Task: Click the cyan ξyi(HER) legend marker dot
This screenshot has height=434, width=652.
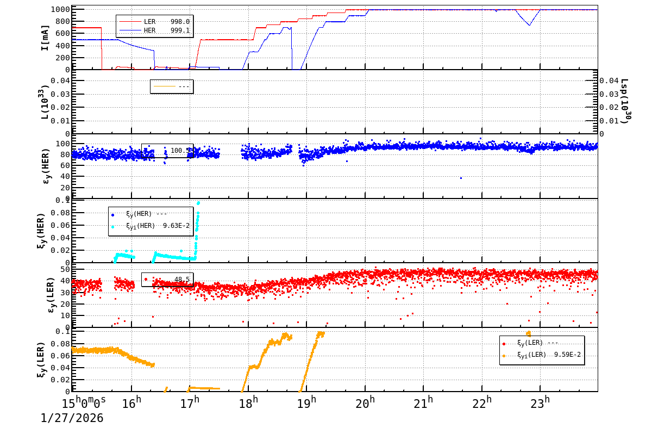Action: tap(112, 226)
